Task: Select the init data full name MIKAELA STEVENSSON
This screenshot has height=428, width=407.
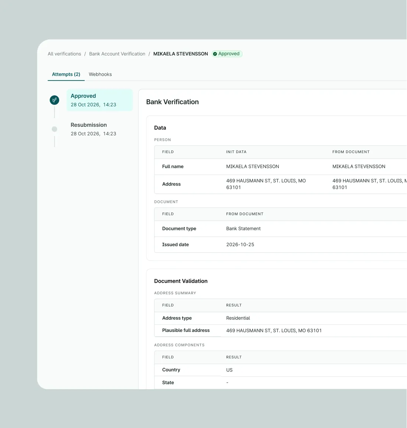Action: [252, 166]
